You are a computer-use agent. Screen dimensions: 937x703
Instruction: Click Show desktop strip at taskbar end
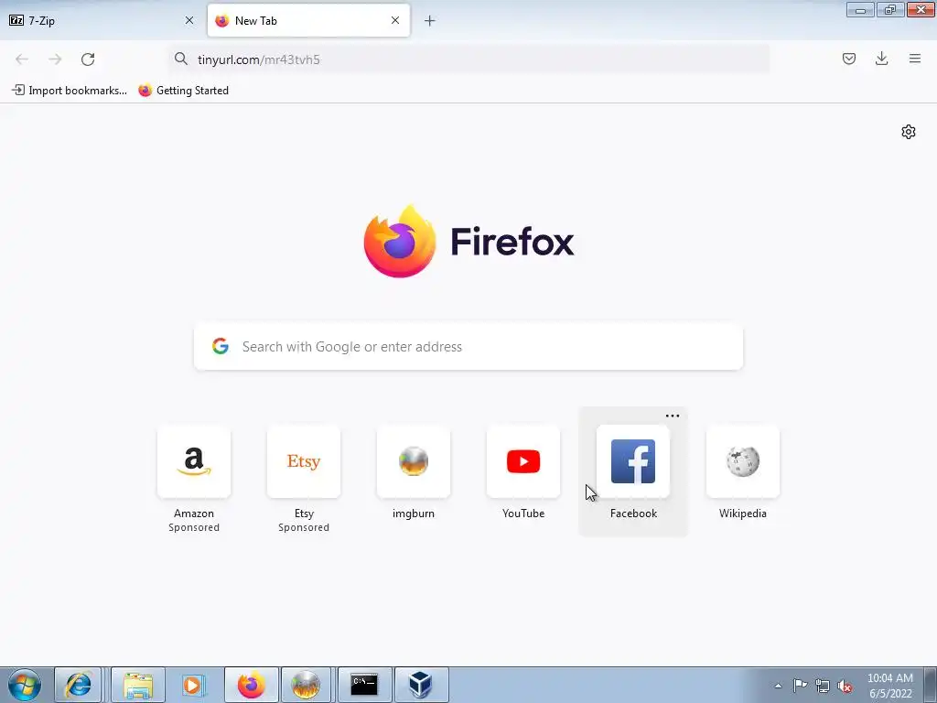tap(931, 685)
